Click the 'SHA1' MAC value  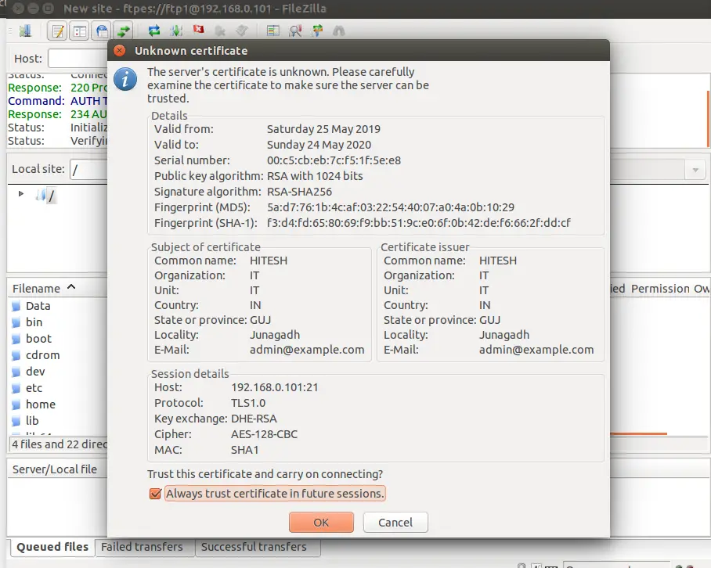[x=244, y=450]
